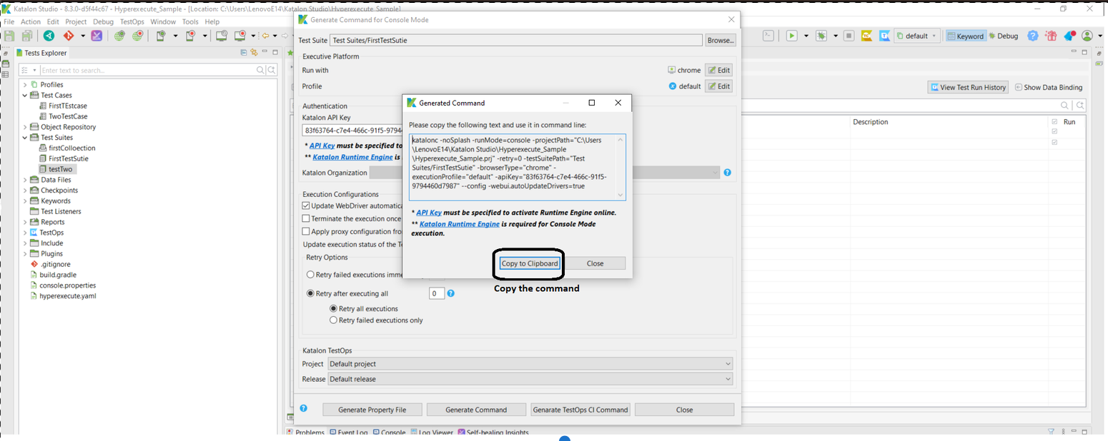
Task: Toggle Update WebDriver automatically checkbox
Action: click(306, 206)
